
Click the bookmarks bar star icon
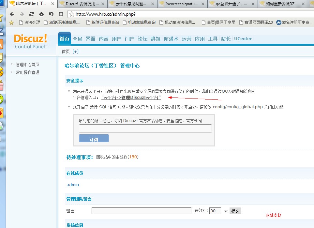point(11,23)
